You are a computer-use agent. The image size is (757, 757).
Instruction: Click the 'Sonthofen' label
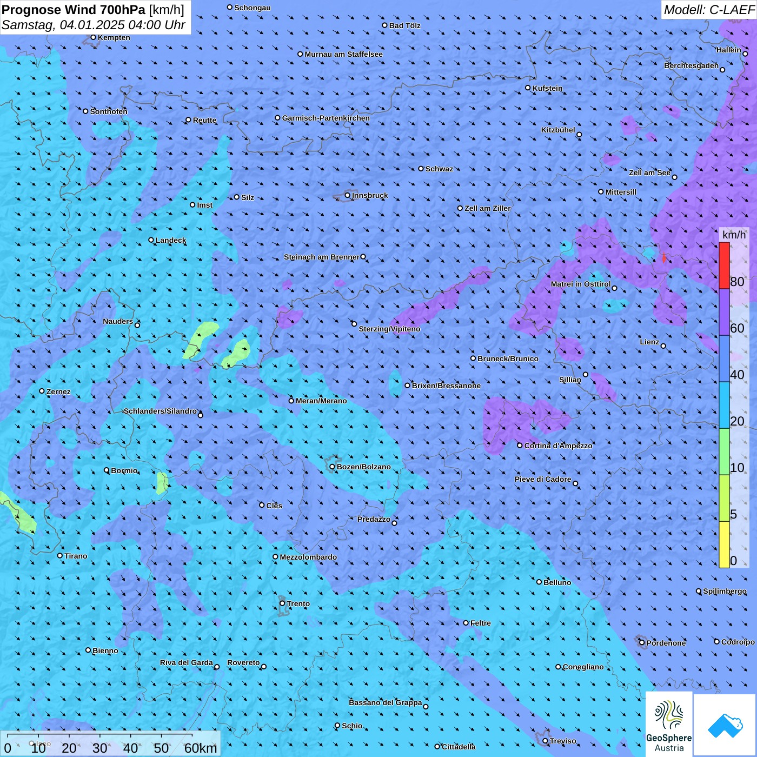tap(109, 111)
